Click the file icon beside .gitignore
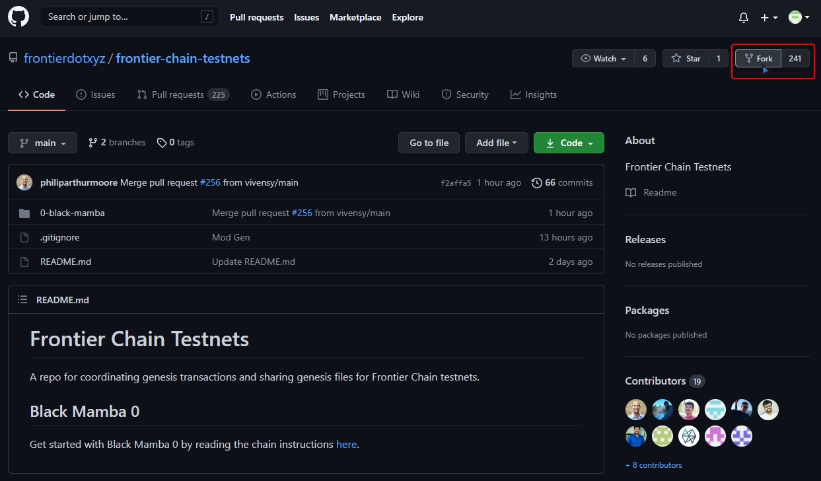The width and height of the screenshot is (821, 481). click(x=24, y=237)
